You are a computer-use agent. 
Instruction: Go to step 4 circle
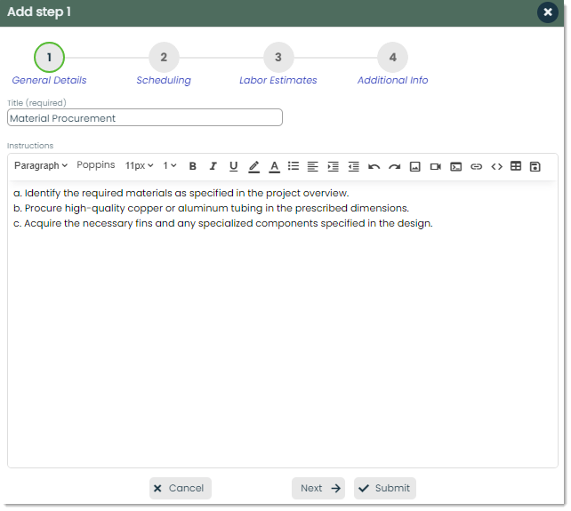tap(393, 57)
